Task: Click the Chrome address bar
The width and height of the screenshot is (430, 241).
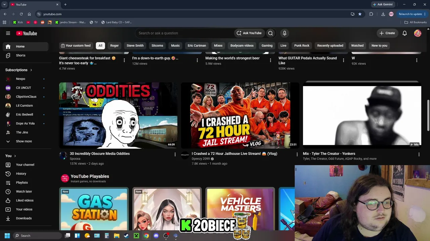Action: pos(195,14)
